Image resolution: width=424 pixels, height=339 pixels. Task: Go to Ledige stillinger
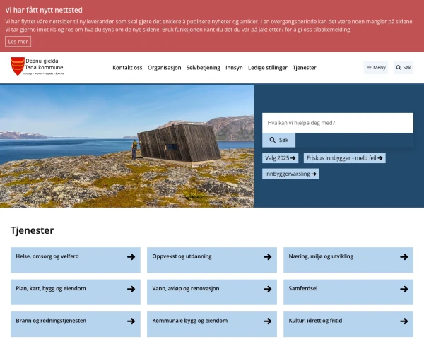click(268, 68)
